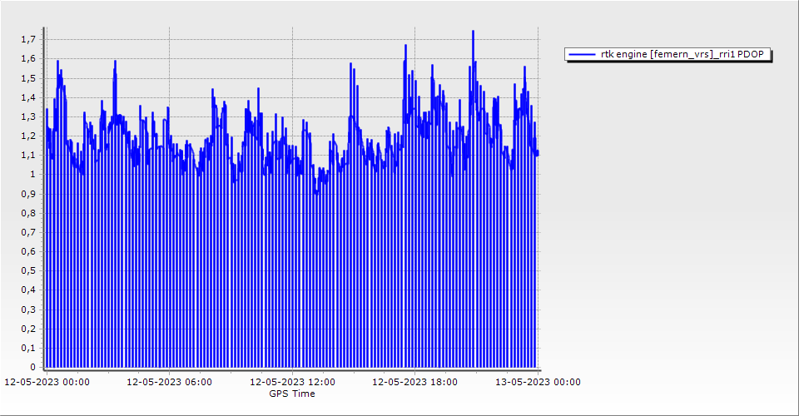The width and height of the screenshot is (799, 416).
Task: Click the 0 y-axis tick label
Action: pyautogui.click(x=32, y=367)
